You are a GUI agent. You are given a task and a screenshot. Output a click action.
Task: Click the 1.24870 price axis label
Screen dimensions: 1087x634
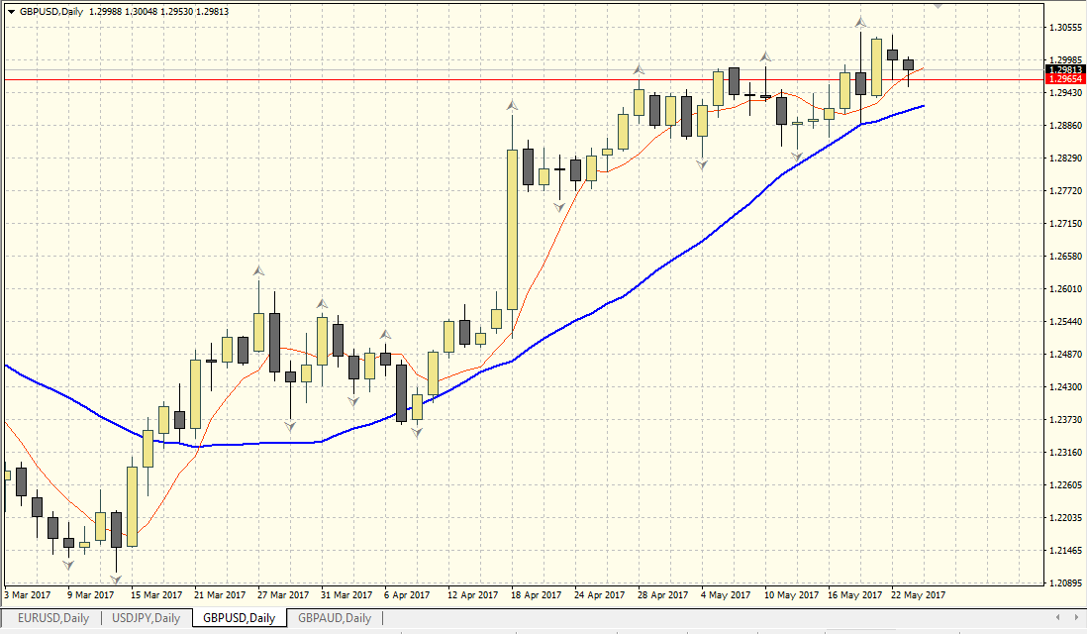tap(1065, 354)
